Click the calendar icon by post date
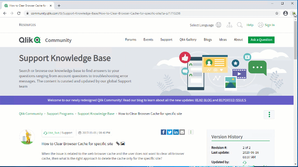This screenshot has height=167, width=298. point(80,133)
